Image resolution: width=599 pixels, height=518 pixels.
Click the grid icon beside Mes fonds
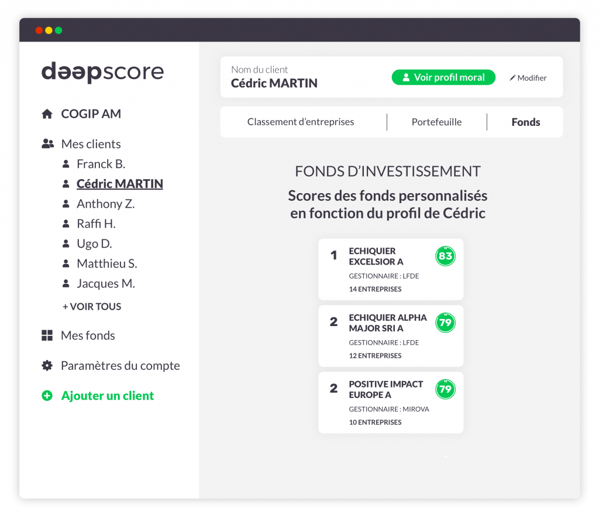click(47, 335)
